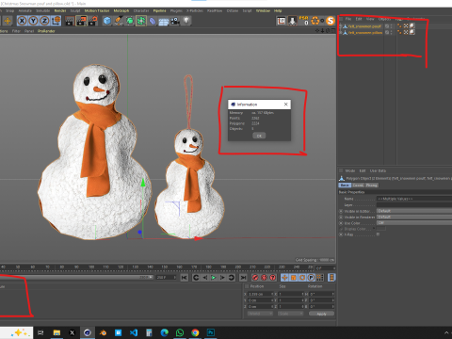
Task: Click the orange recycle-arrows icon
Action: point(315,21)
